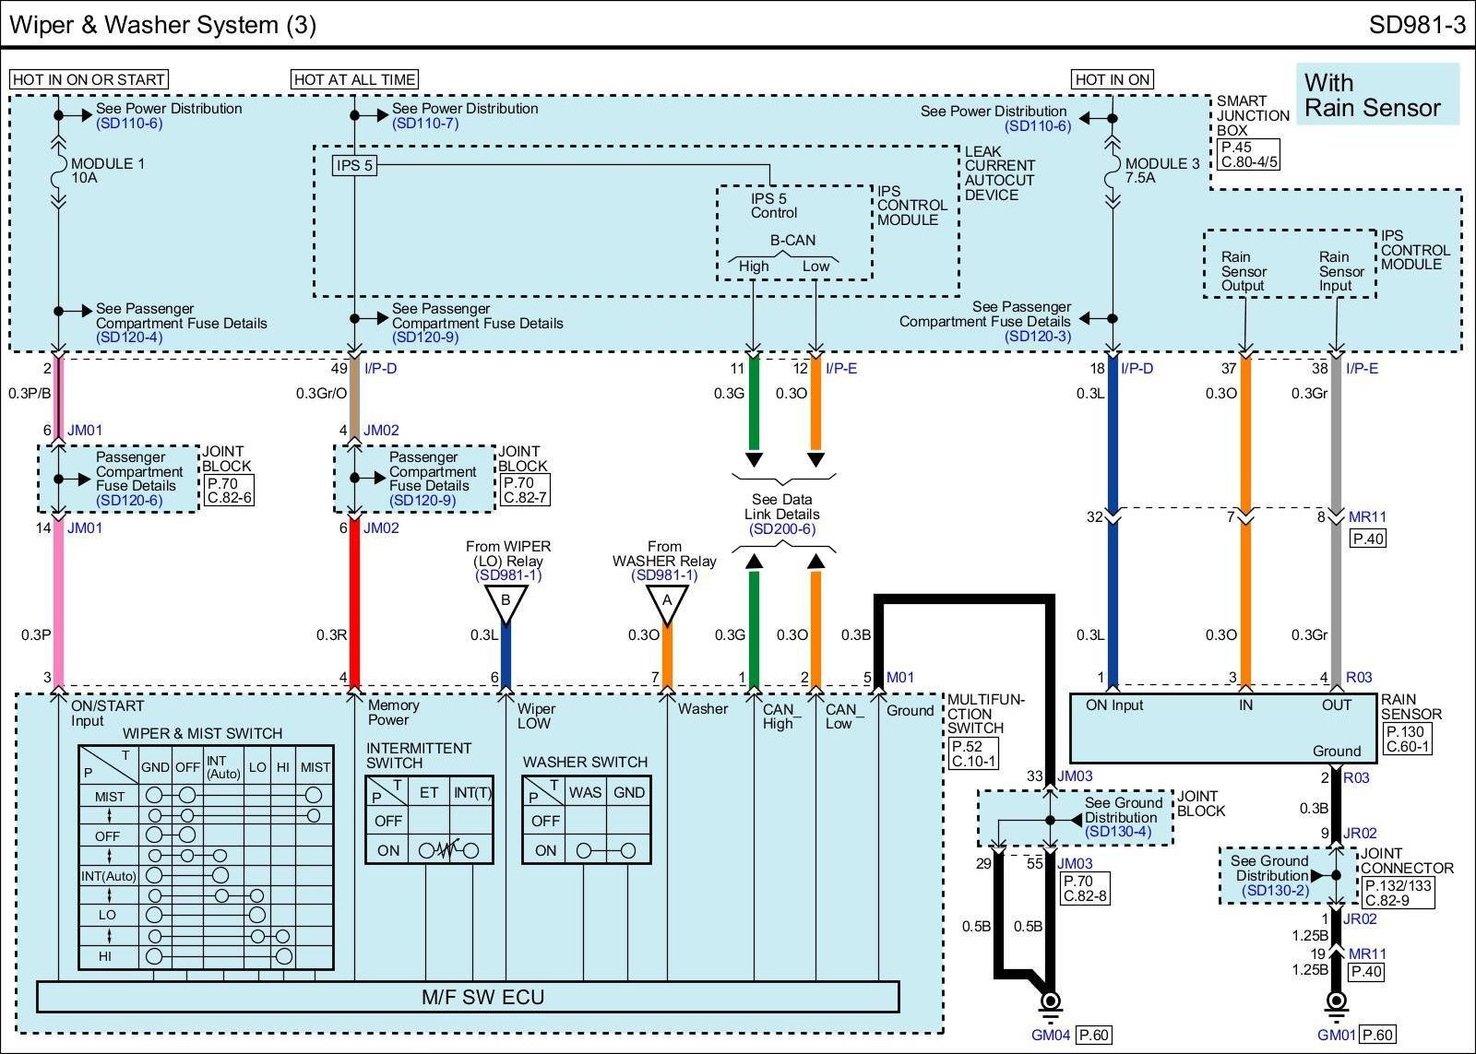The height and width of the screenshot is (1054, 1476).
Task: Open the SD120-3 fuse details link
Action: tap(1038, 337)
